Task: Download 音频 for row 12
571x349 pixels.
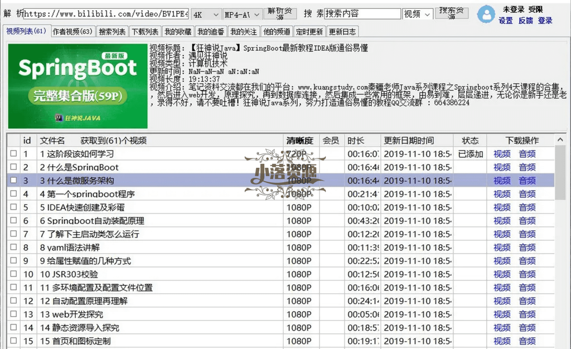Action: tap(527, 301)
